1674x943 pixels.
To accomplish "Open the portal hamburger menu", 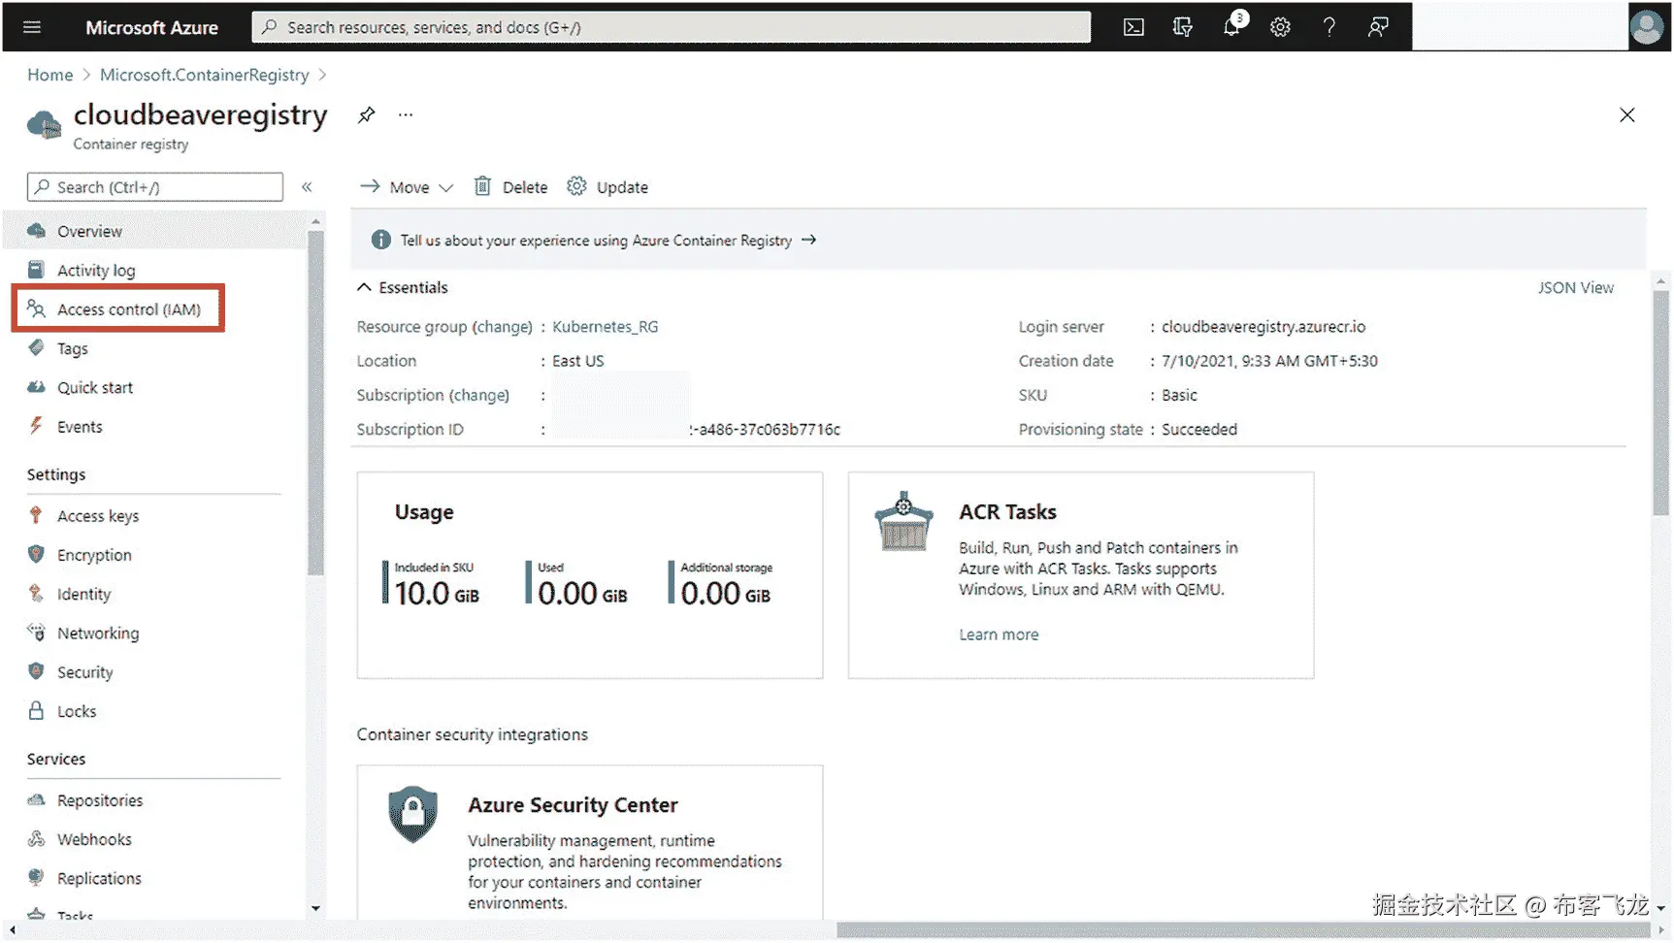I will [x=32, y=27].
